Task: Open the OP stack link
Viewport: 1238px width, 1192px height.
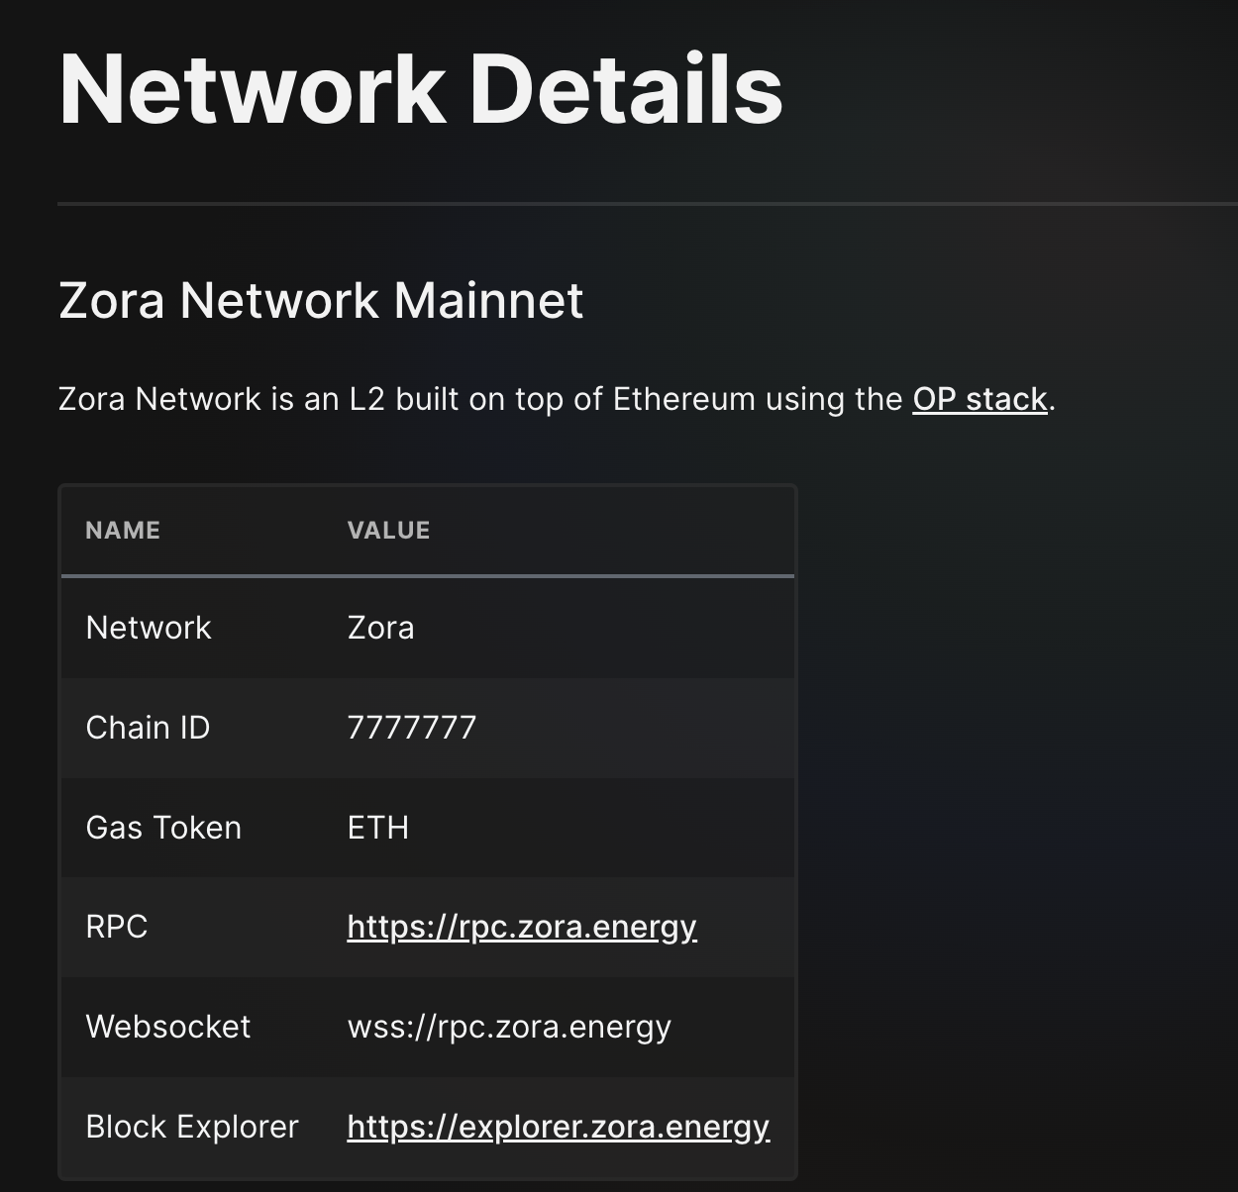Action: click(x=979, y=399)
